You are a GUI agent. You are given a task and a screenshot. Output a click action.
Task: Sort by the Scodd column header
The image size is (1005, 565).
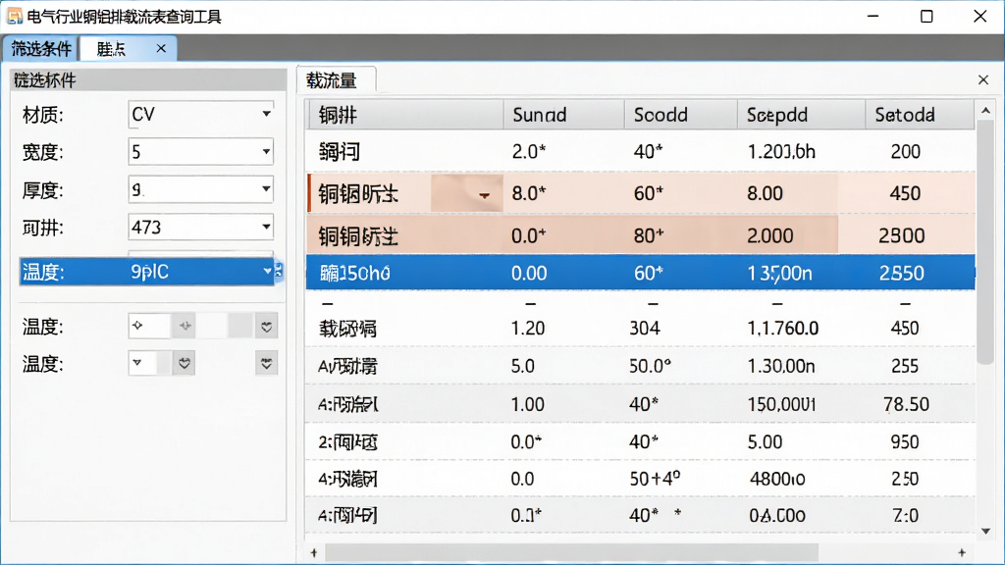pyautogui.click(x=681, y=115)
